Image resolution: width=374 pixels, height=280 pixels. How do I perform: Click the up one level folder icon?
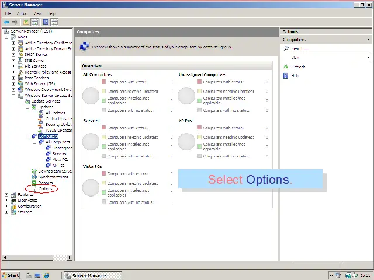[x=26, y=22]
